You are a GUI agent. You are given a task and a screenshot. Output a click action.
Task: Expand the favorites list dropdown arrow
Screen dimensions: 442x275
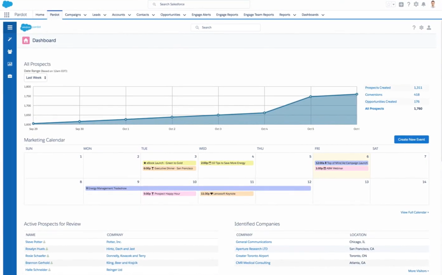(x=393, y=4)
